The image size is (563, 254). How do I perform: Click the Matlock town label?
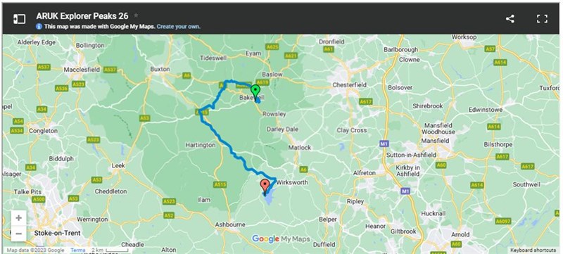click(300, 148)
